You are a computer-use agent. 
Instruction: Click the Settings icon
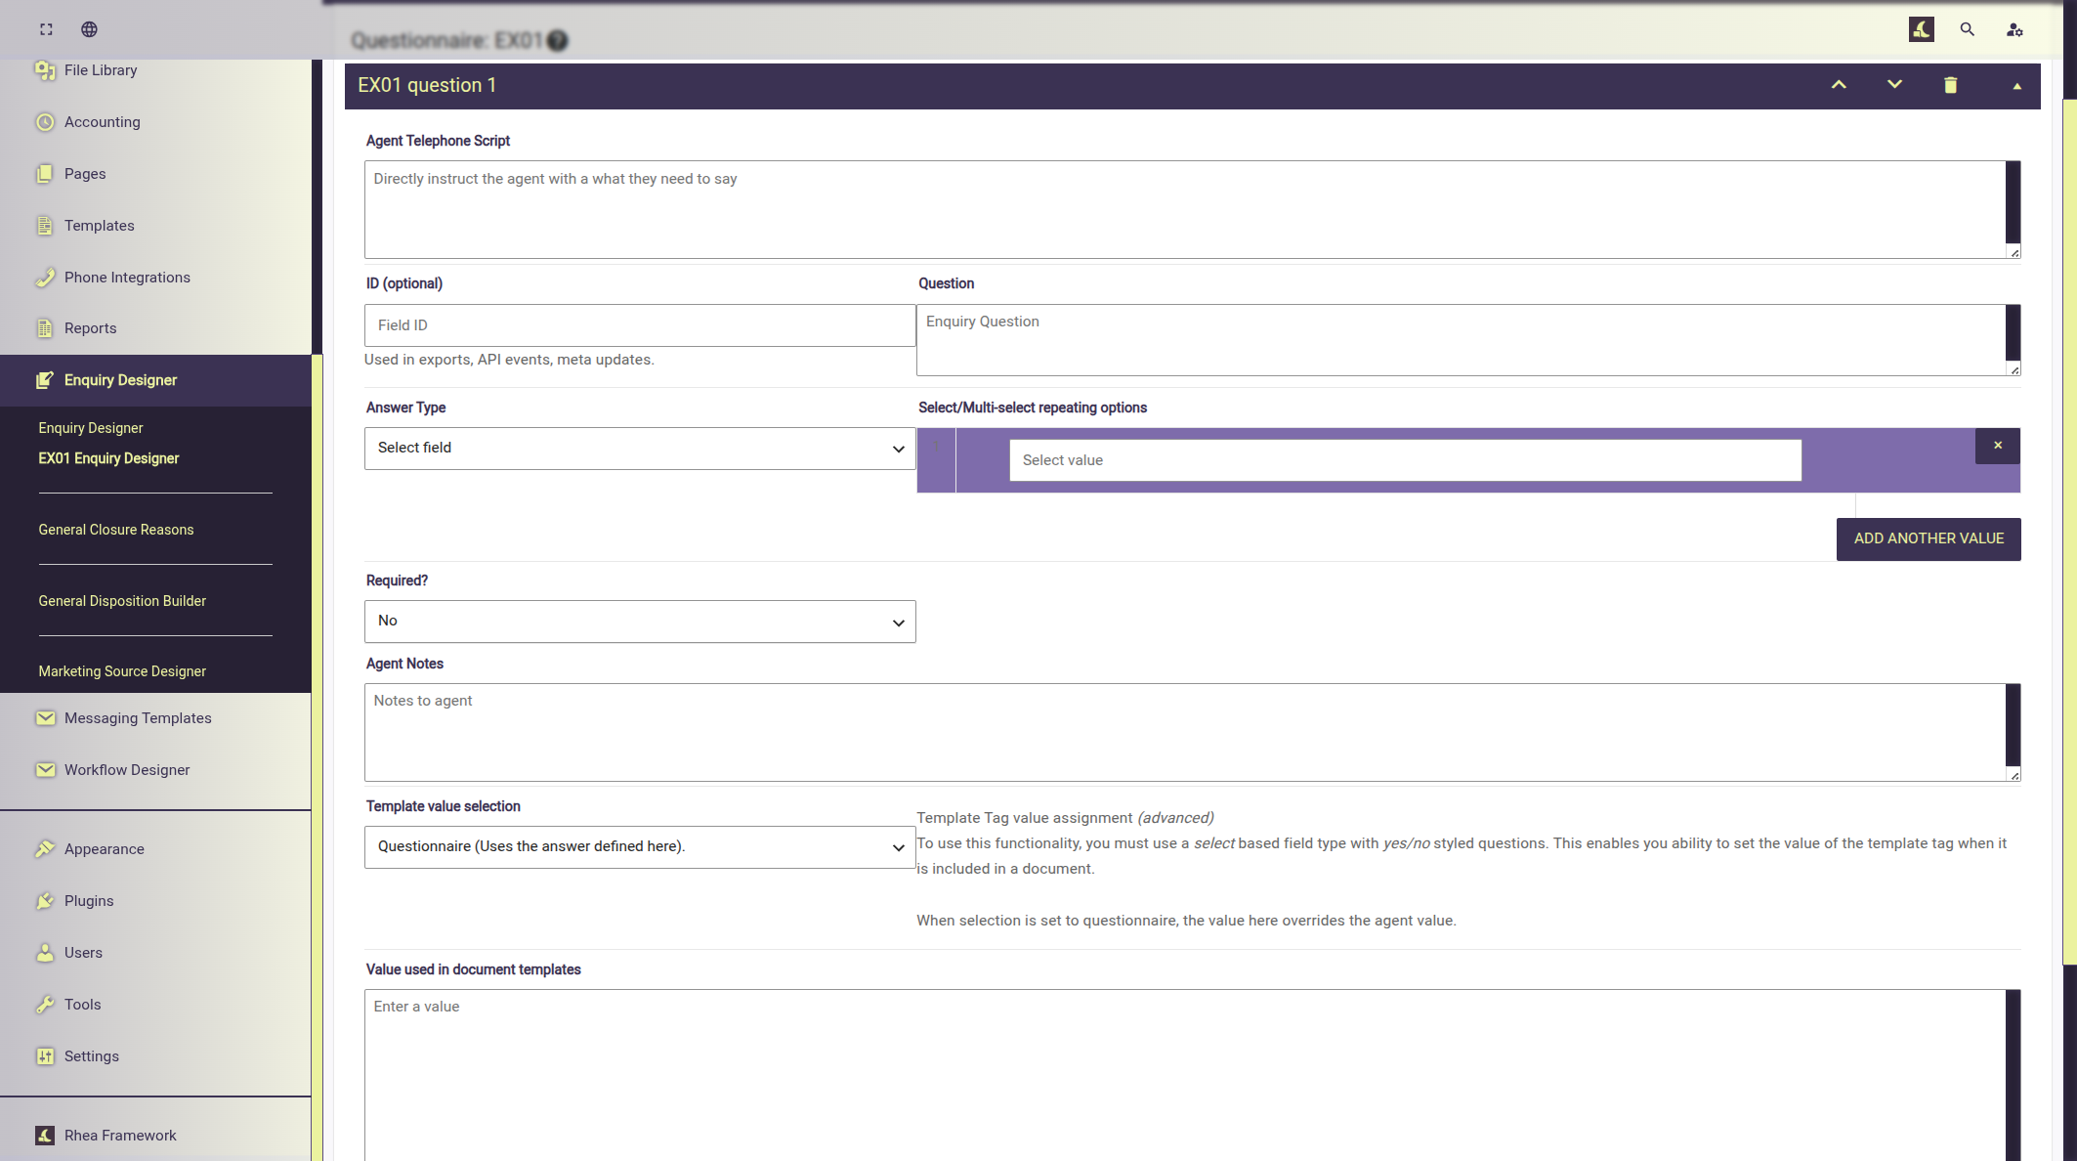(x=45, y=1056)
